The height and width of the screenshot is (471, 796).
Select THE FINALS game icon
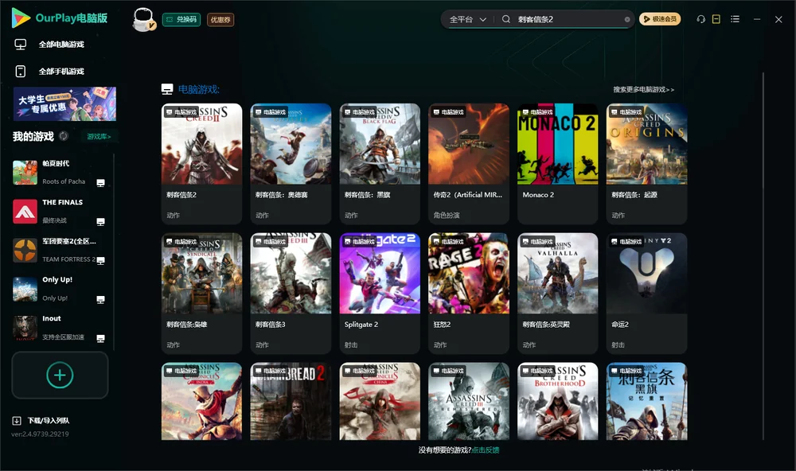(25, 212)
